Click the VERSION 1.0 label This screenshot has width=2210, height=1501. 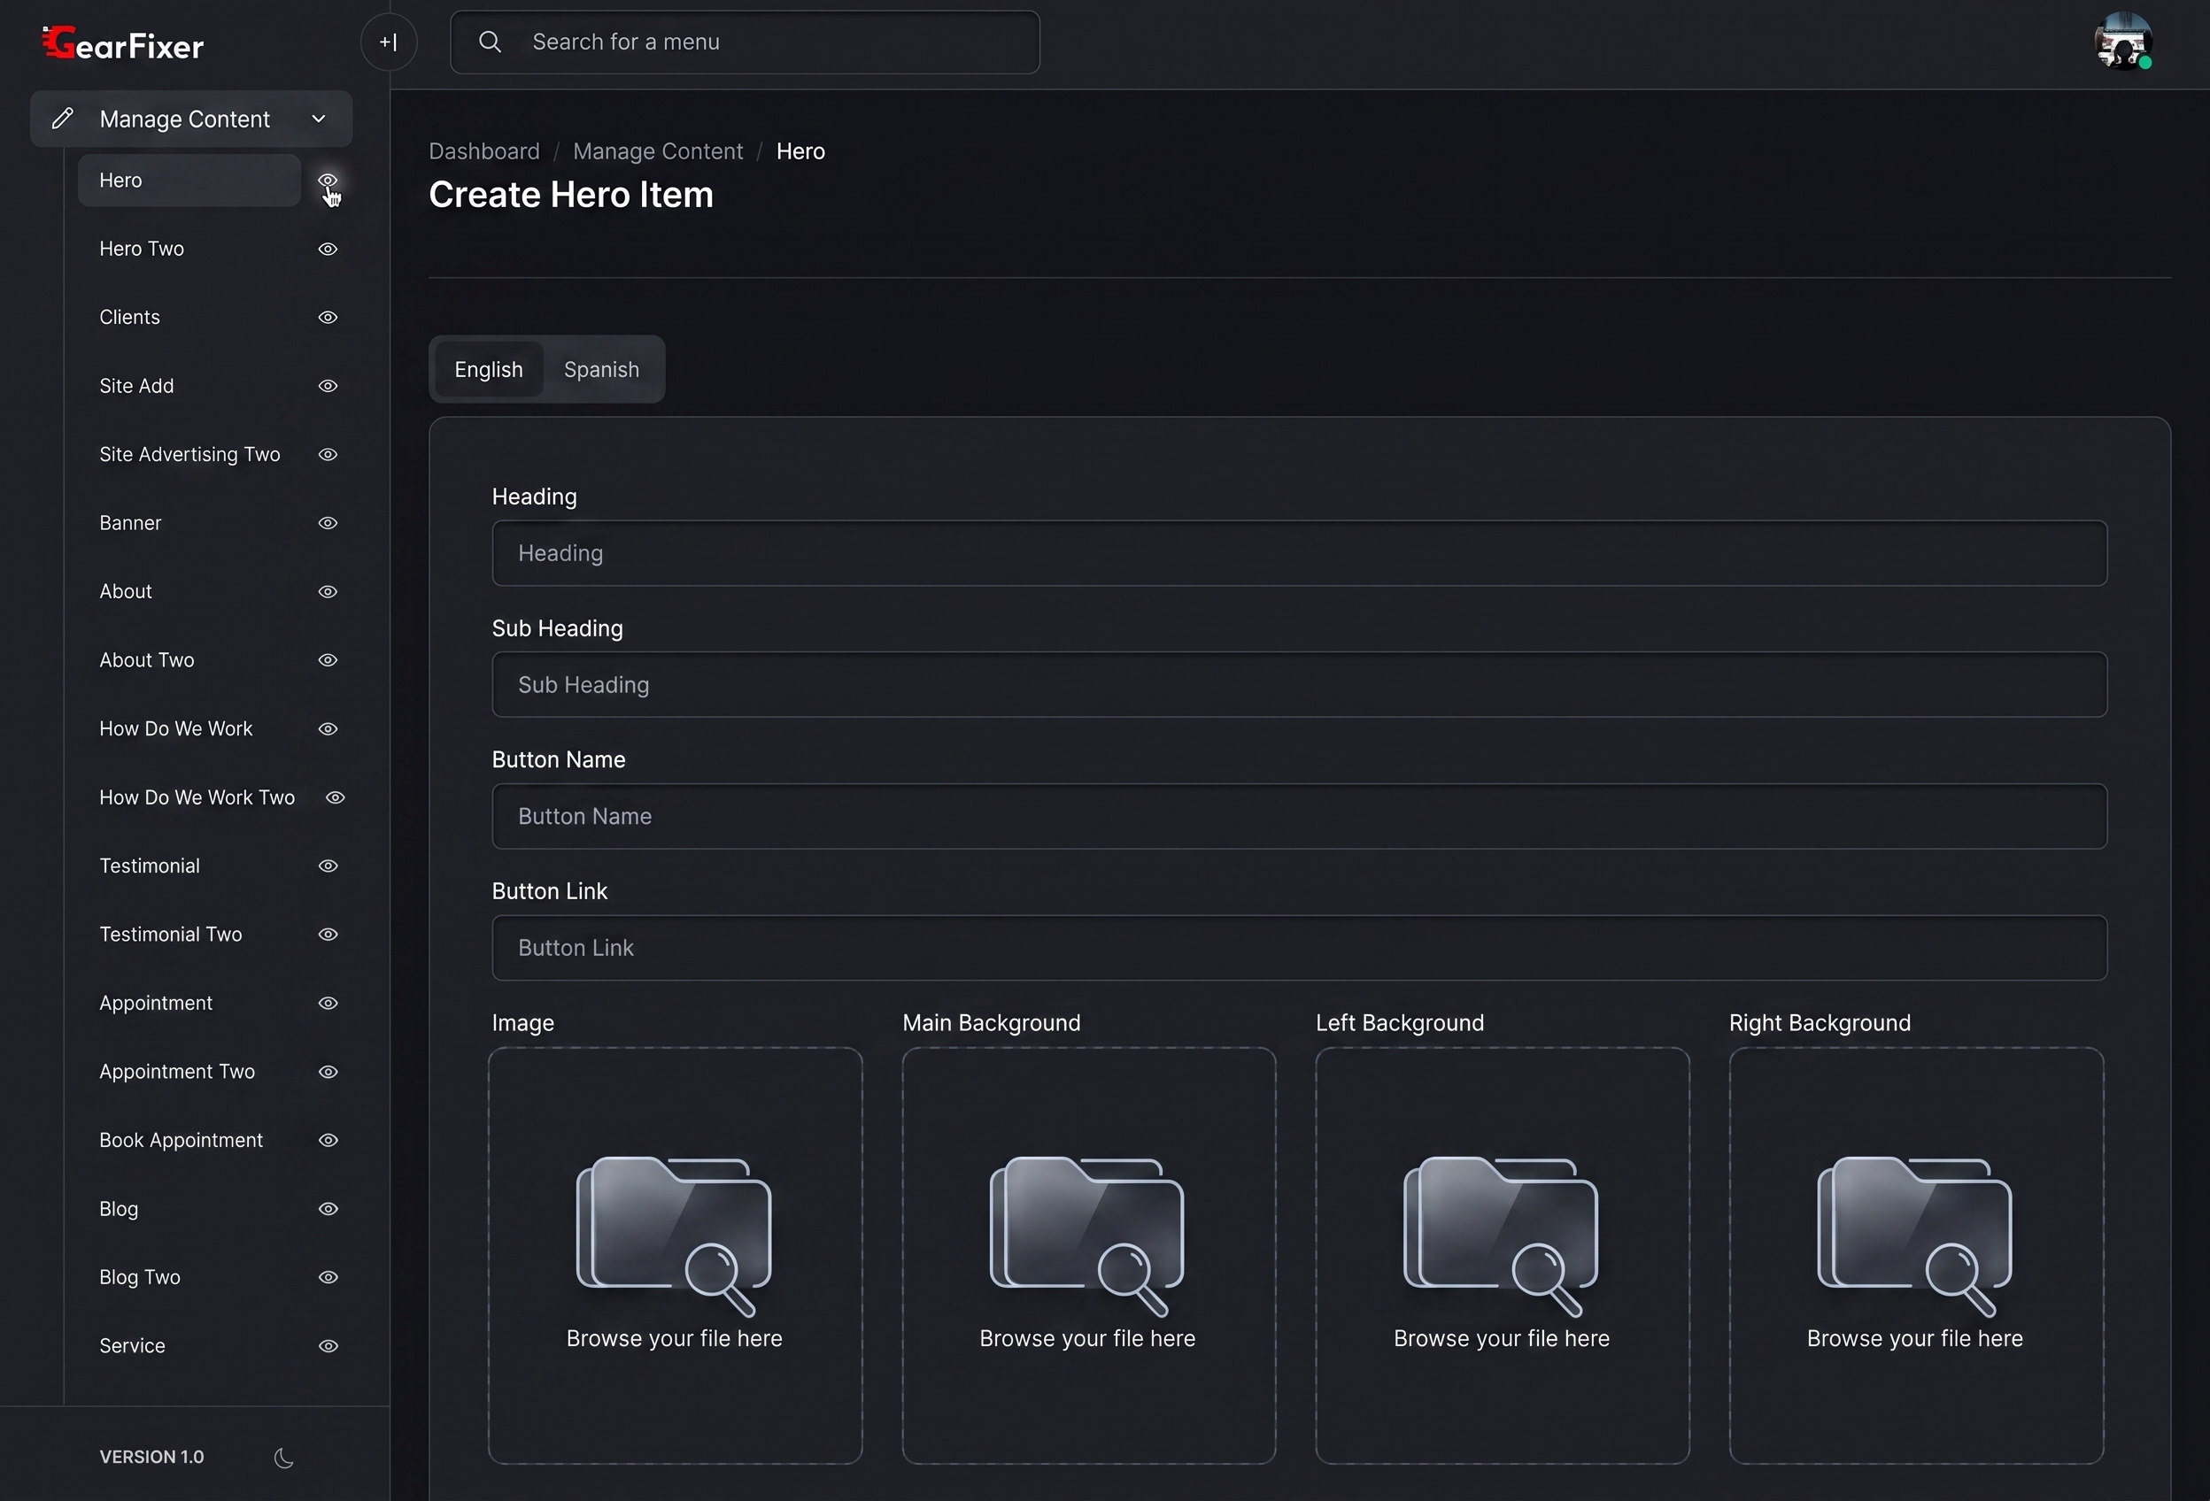(151, 1458)
